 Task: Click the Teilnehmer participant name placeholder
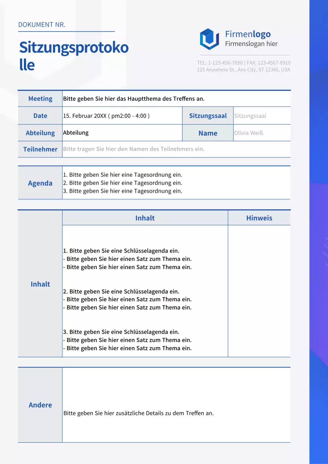coord(134,149)
